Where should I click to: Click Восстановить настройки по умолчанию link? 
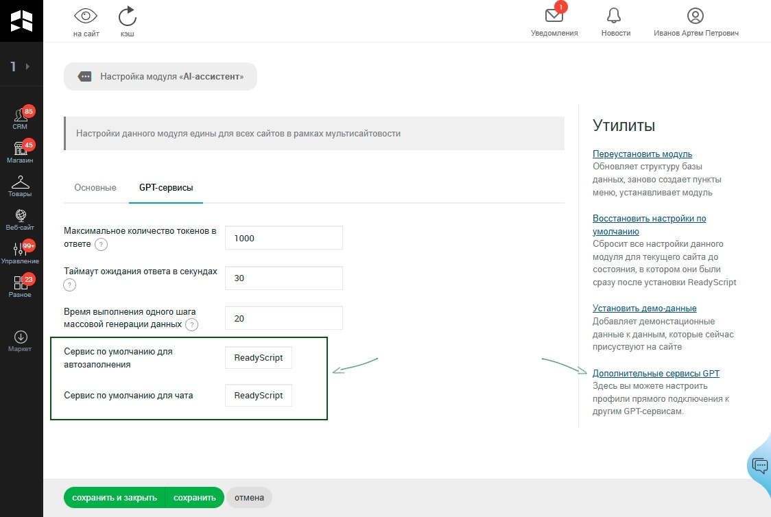[x=649, y=225]
